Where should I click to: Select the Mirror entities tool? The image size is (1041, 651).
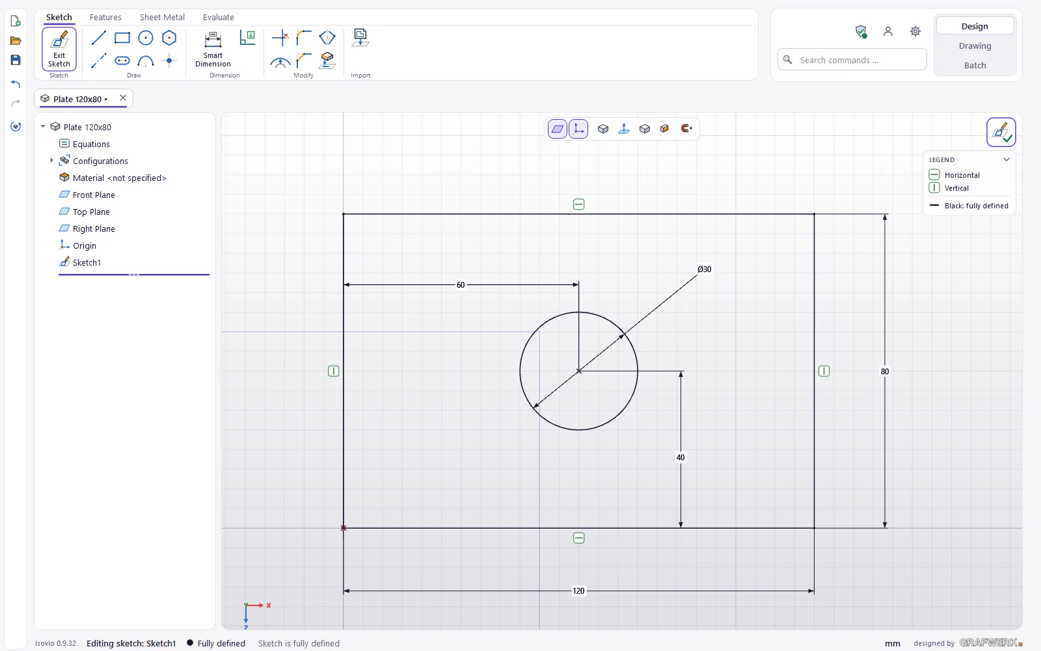tap(327, 38)
